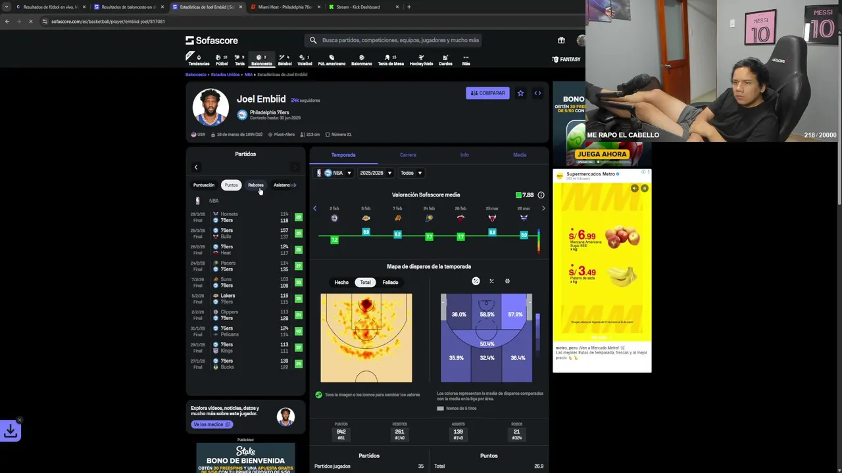Open a new browser tab

[409, 7]
